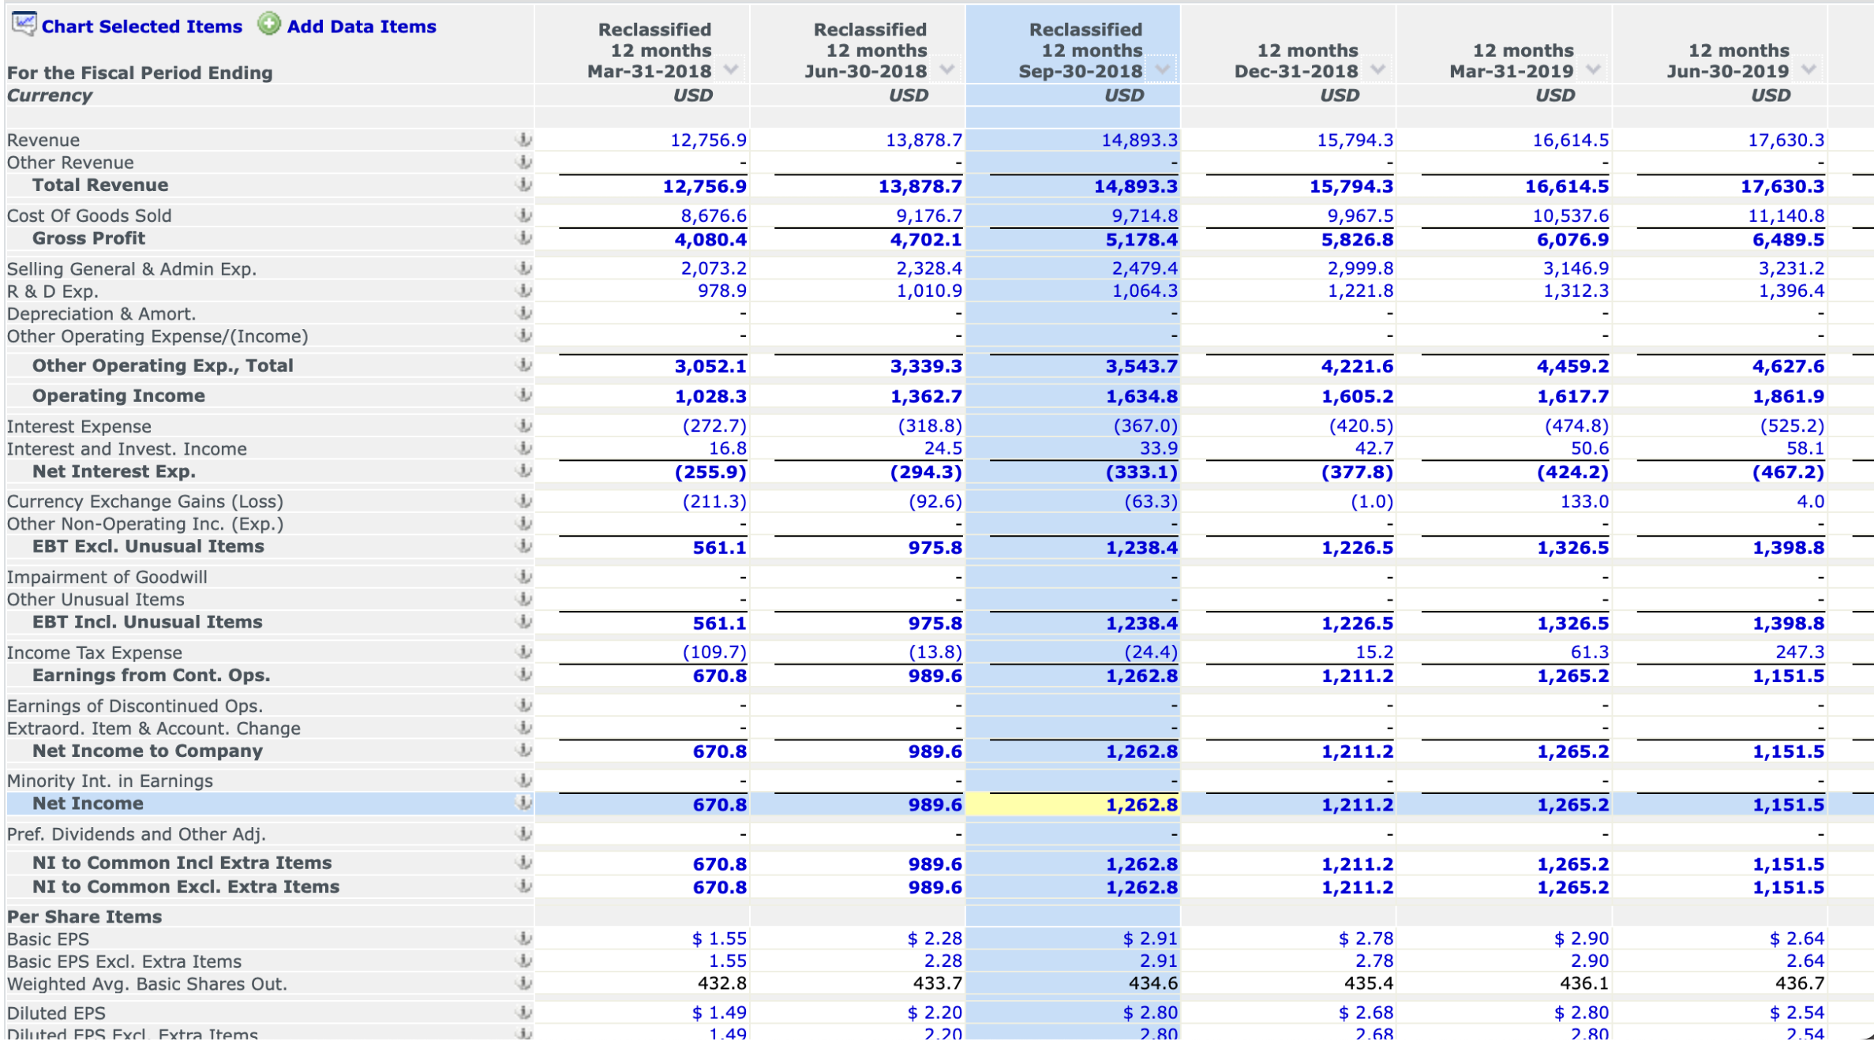This screenshot has width=1874, height=1045.
Task: Click the chart icon in the Interest and Invest. Income row
Action: pyautogui.click(x=523, y=449)
